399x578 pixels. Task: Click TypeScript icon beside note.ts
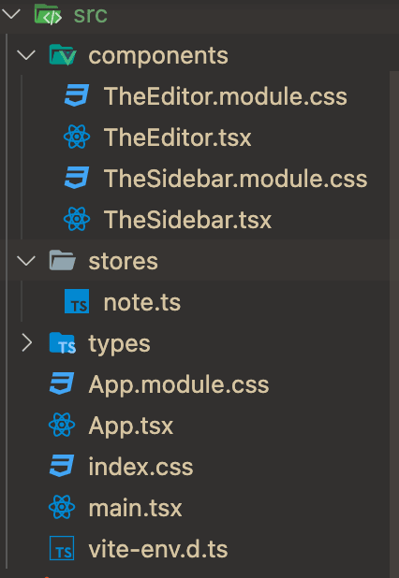[77, 301]
